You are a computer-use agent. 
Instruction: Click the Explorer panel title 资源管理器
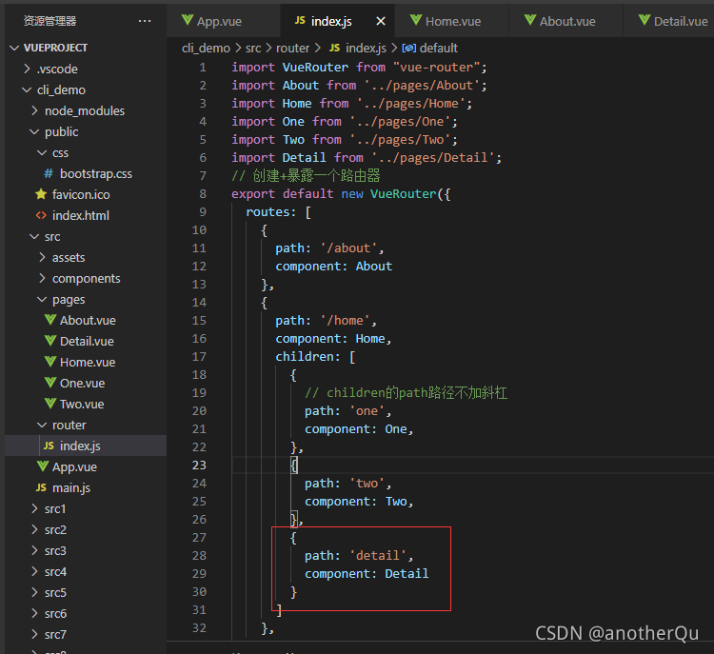click(x=50, y=21)
